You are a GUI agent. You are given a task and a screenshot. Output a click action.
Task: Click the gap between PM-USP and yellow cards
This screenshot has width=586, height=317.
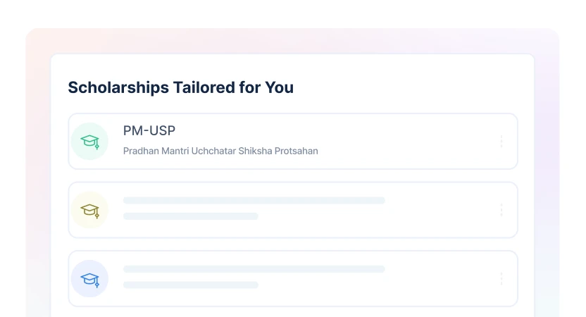point(293,176)
